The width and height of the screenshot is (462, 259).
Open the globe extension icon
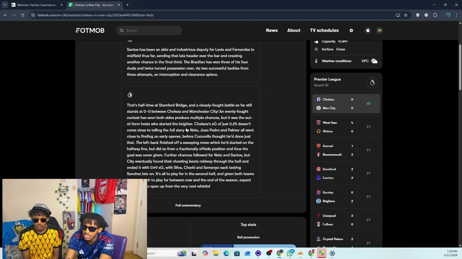pyautogui.click(x=426, y=15)
